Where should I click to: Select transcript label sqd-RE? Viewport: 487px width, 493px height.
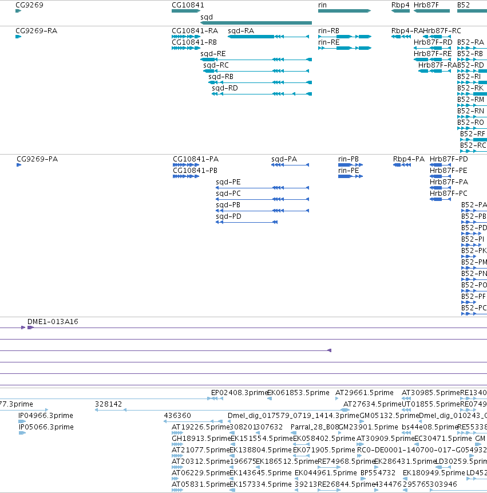click(x=213, y=54)
